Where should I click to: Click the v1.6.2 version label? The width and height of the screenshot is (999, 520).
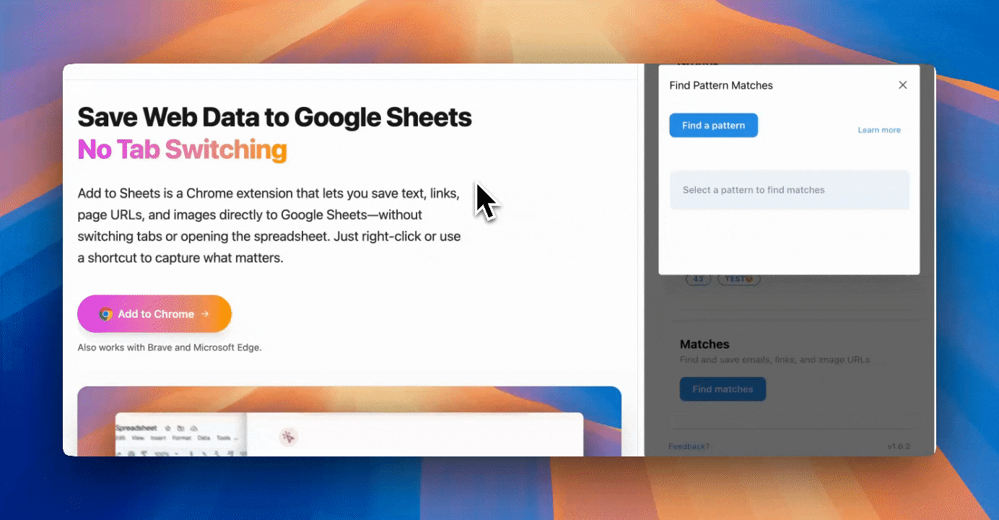tap(899, 446)
